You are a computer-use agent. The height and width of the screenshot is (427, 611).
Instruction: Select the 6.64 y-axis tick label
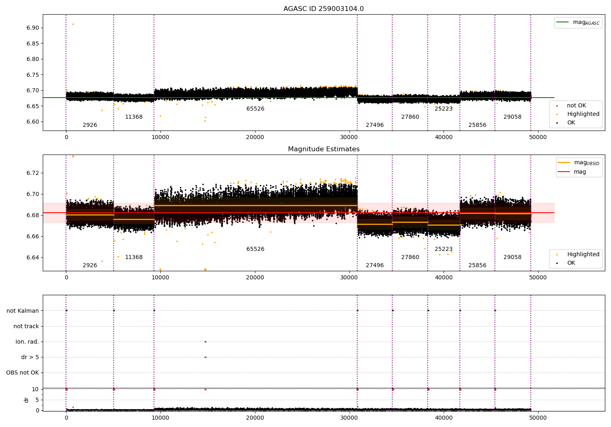click(x=33, y=258)
